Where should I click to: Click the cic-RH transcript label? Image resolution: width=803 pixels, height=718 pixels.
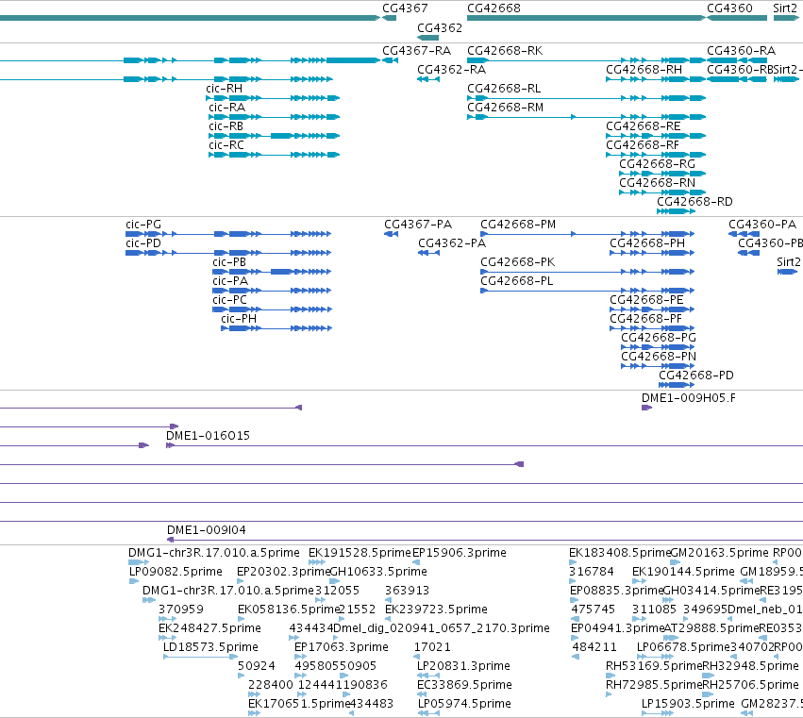(x=225, y=89)
